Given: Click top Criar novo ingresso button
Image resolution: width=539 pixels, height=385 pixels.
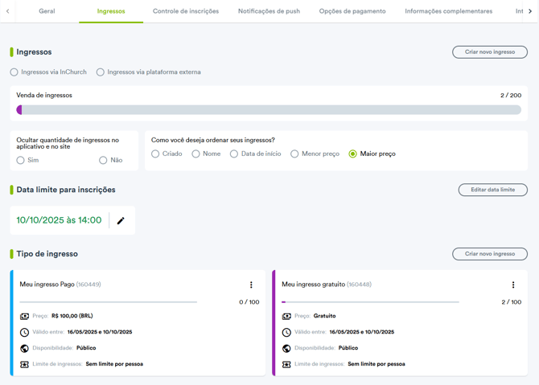Looking at the screenshot, I should [490, 52].
